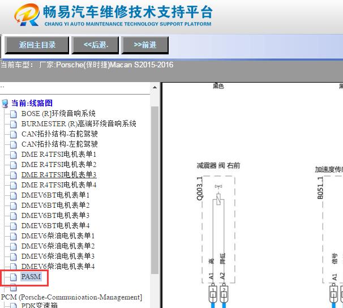Click the 减震器 阀 右前 label in diagram
The image size is (343, 308).
point(218,165)
